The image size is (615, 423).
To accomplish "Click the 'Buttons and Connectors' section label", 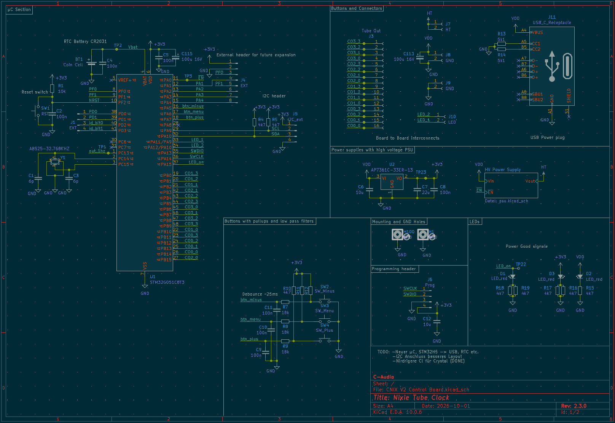I will click(357, 8).
